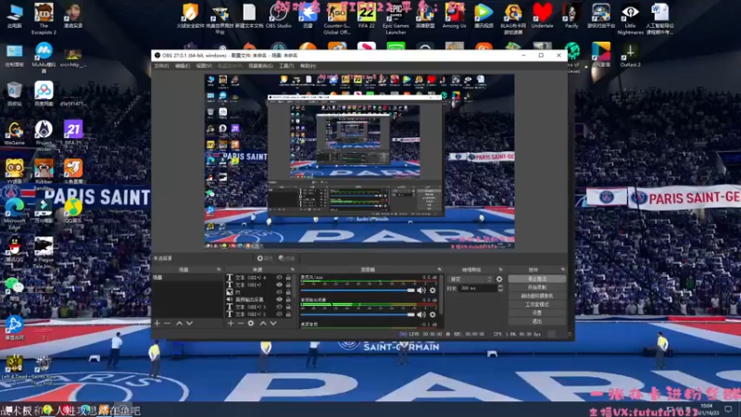Screen dimensions: 741x417
Task: Open the scene transition type dropdown
Action: point(471,280)
